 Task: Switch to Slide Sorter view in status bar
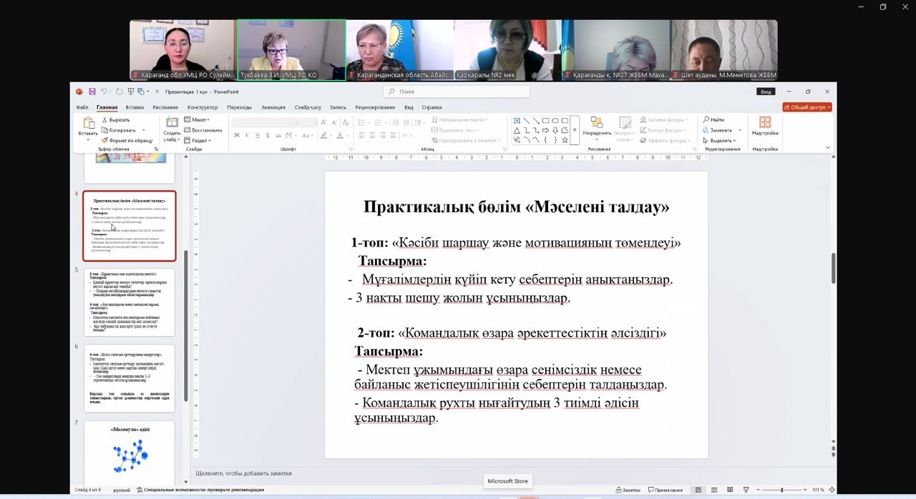pos(713,490)
